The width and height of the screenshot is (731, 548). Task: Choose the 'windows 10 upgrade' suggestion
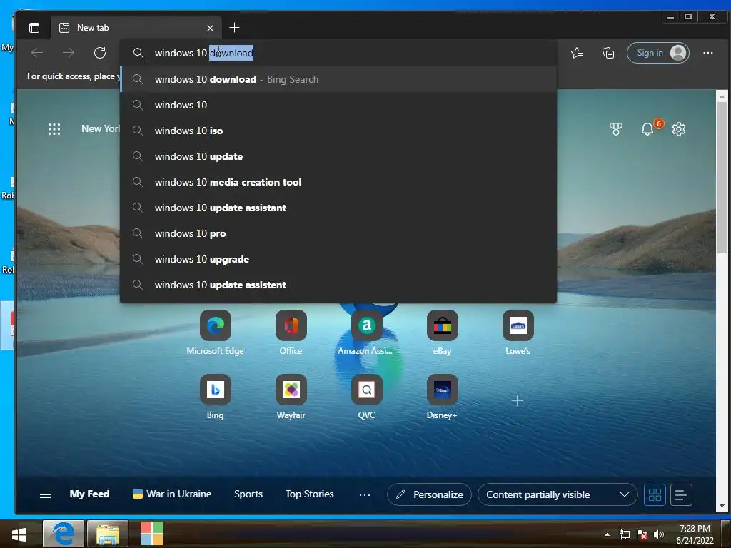338,258
